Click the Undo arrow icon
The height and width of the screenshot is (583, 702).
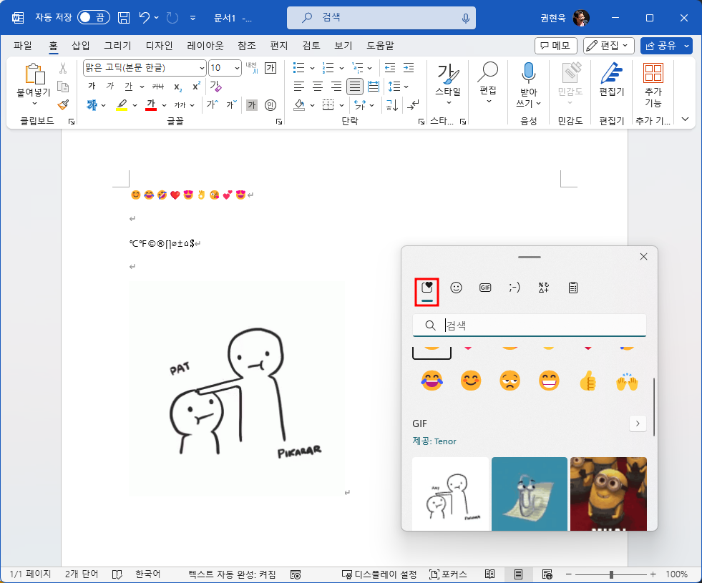[144, 17]
